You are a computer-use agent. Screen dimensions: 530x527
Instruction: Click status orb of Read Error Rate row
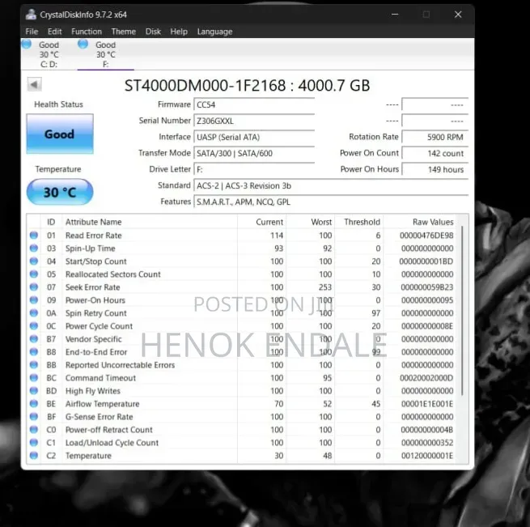tap(34, 235)
